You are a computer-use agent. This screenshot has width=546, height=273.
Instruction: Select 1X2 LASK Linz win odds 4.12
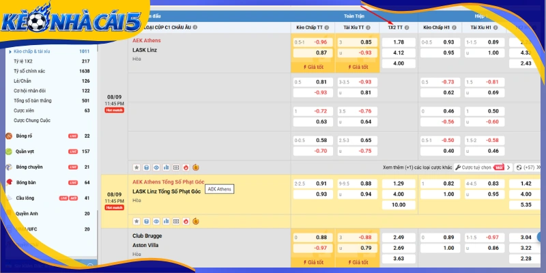pos(399,53)
